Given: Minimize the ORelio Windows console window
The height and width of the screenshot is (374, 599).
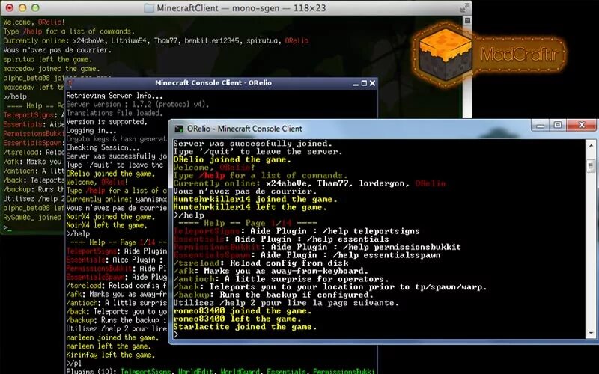Looking at the screenshot, I should (540, 125).
